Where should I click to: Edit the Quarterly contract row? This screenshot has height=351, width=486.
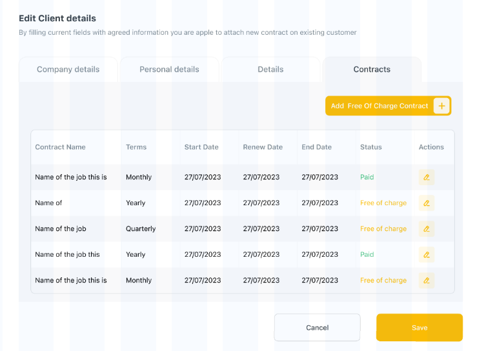426,229
